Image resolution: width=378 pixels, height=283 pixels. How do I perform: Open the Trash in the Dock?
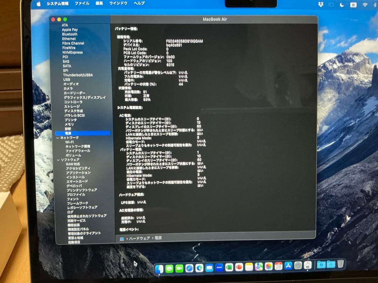(x=341, y=264)
